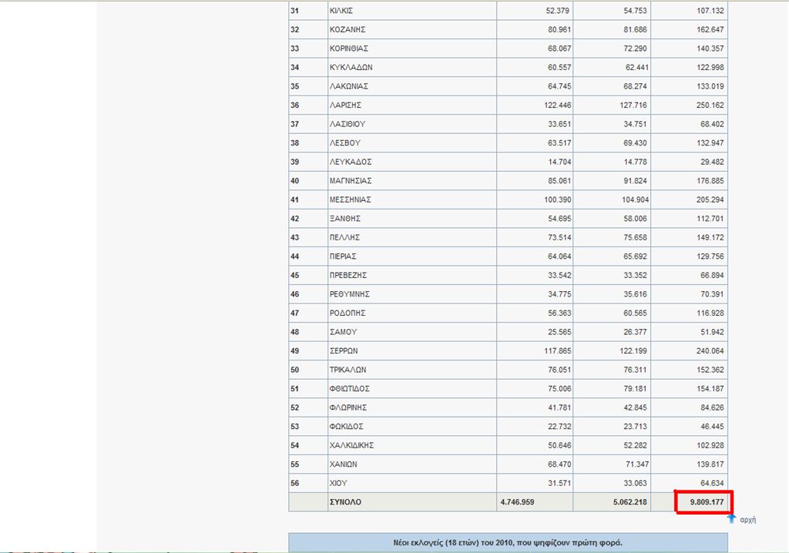Viewport: 789px width, 553px height.
Task: Click the ΛΑΡΙΣΗΣ region cell
Action: click(346, 105)
